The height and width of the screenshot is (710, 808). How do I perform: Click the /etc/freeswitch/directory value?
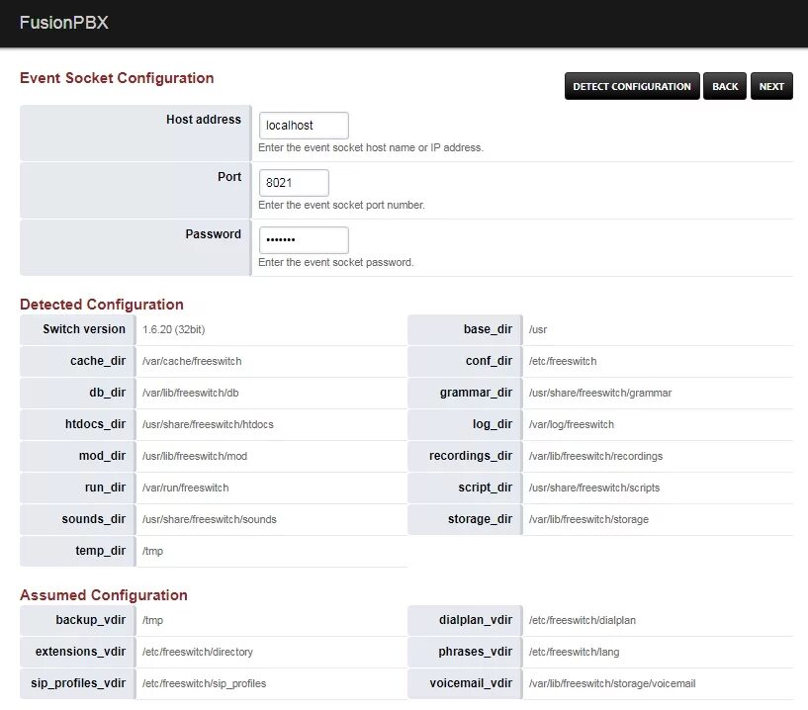tap(198, 652)
